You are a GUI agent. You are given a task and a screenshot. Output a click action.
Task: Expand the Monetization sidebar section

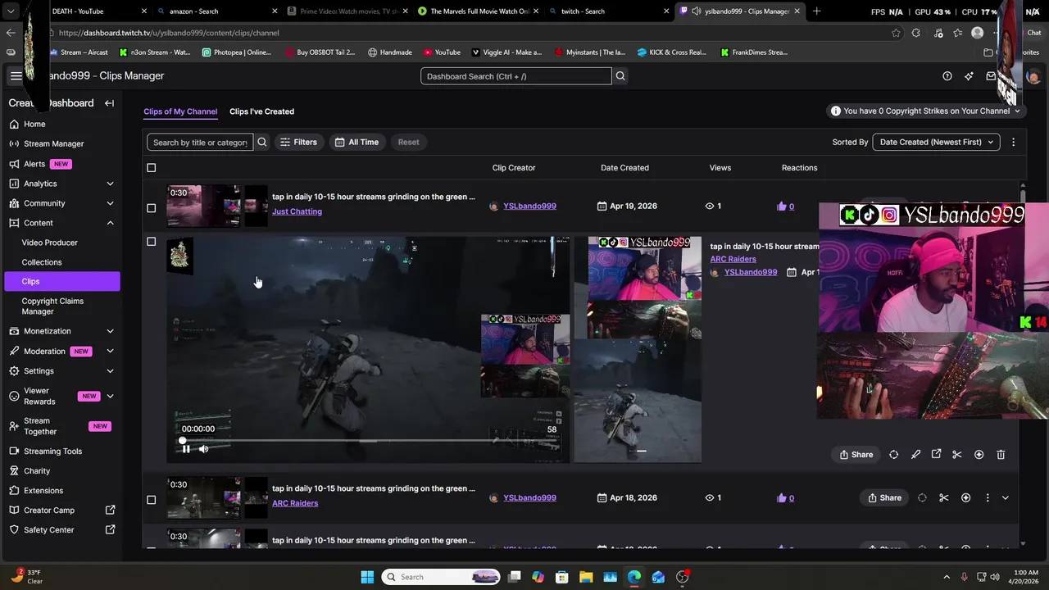[110, 331]
